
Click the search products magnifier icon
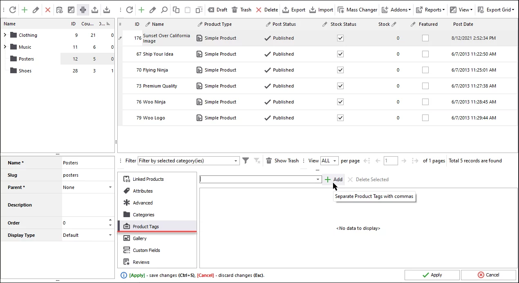tap(164, 10)
